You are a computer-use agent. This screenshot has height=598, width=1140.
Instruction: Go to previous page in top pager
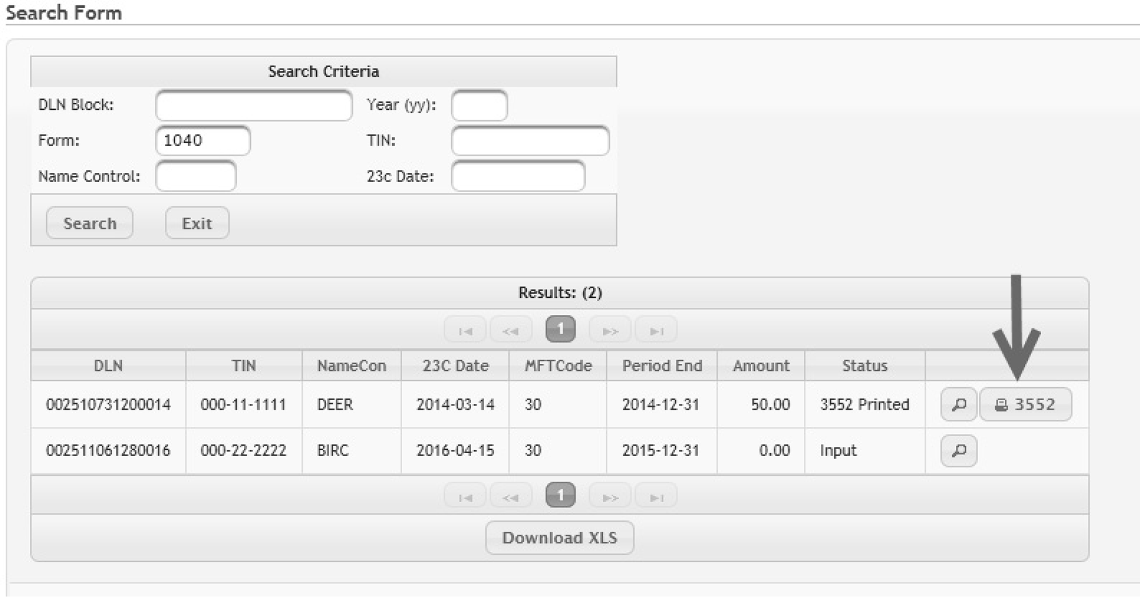510,331
